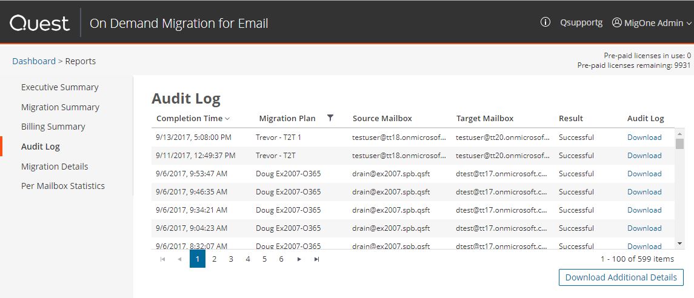Screen dimensions: 694x298
Task: Select page 1 in pagination
Action: coord(198,259)
